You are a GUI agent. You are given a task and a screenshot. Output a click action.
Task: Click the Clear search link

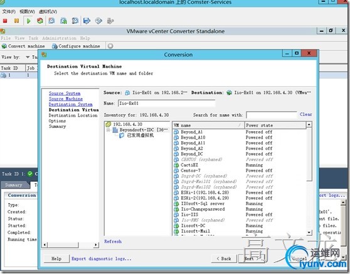(306, 115)
